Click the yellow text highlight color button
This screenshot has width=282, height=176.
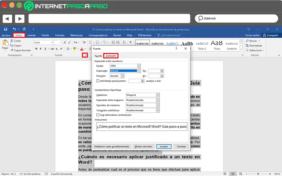click(75, 49)
